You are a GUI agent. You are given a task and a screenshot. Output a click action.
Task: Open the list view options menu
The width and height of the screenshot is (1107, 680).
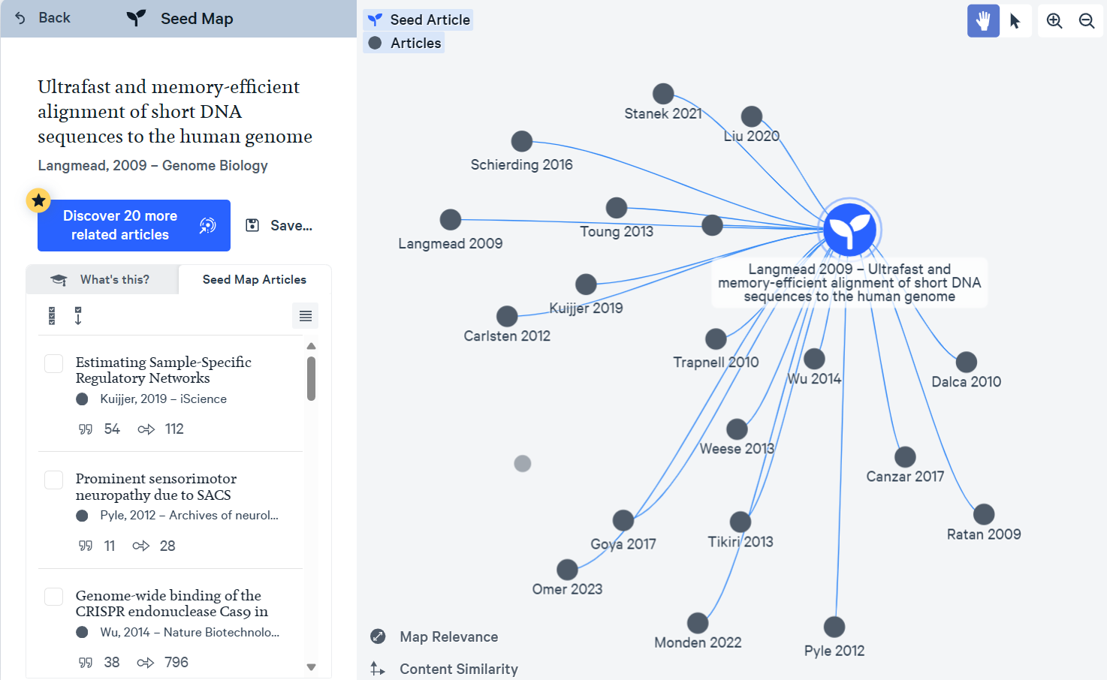coord(305,316)
